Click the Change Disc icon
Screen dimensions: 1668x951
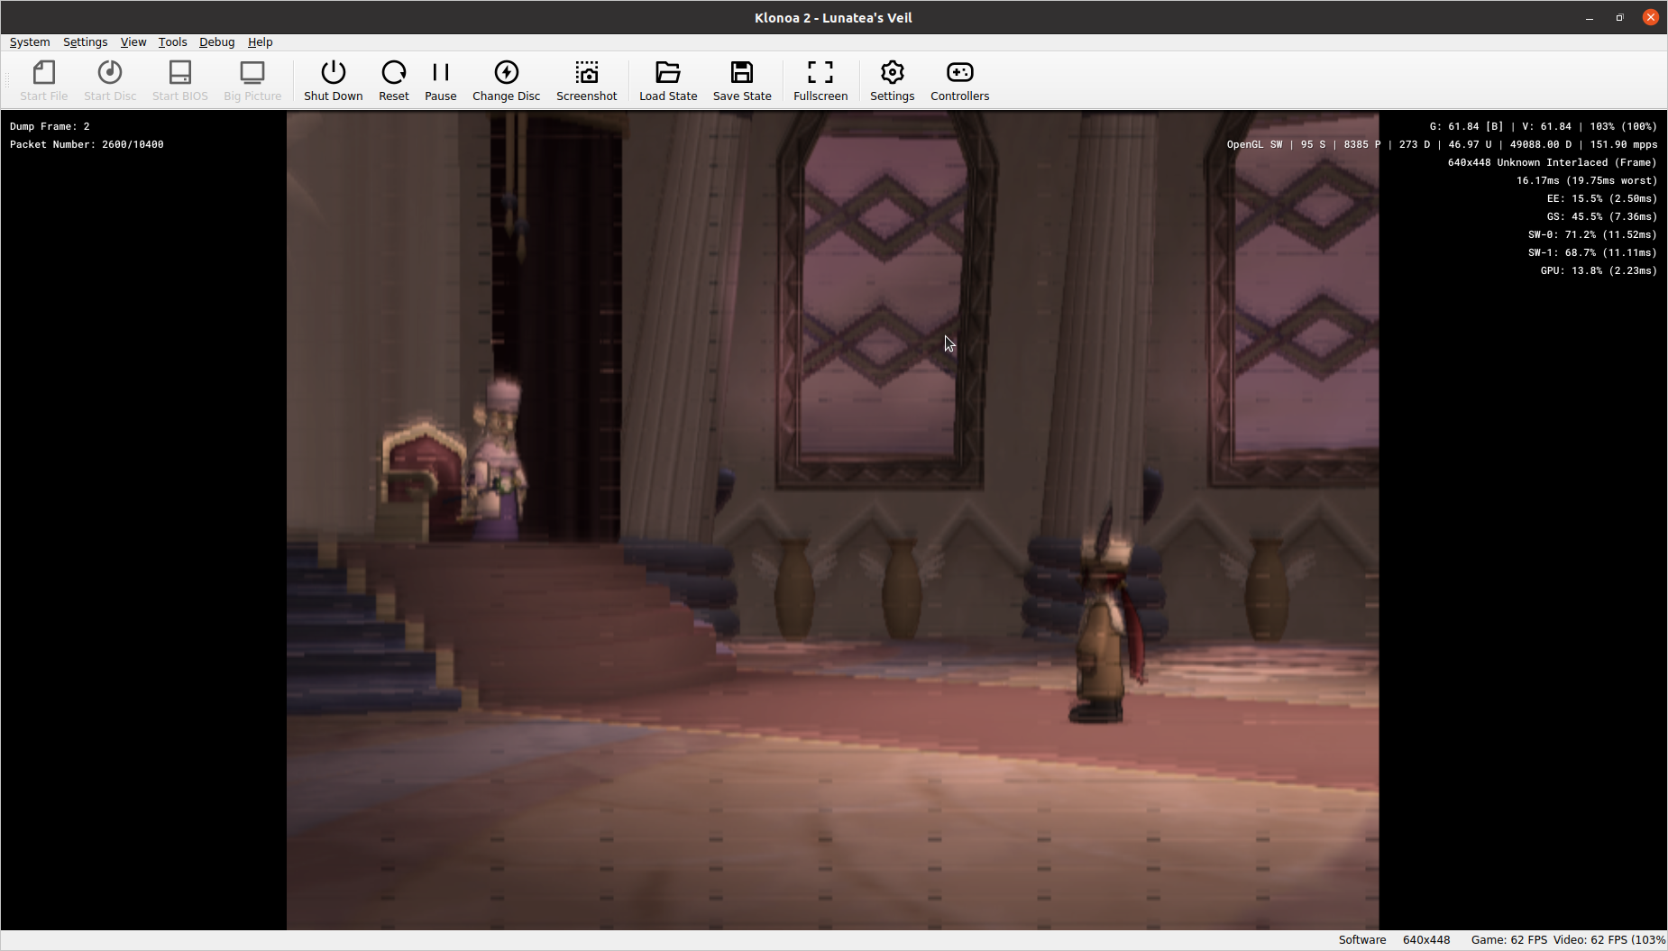click(x=507, y=81)
